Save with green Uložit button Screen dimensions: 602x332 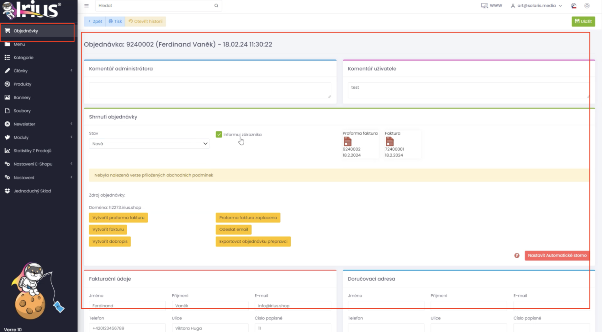583,21
